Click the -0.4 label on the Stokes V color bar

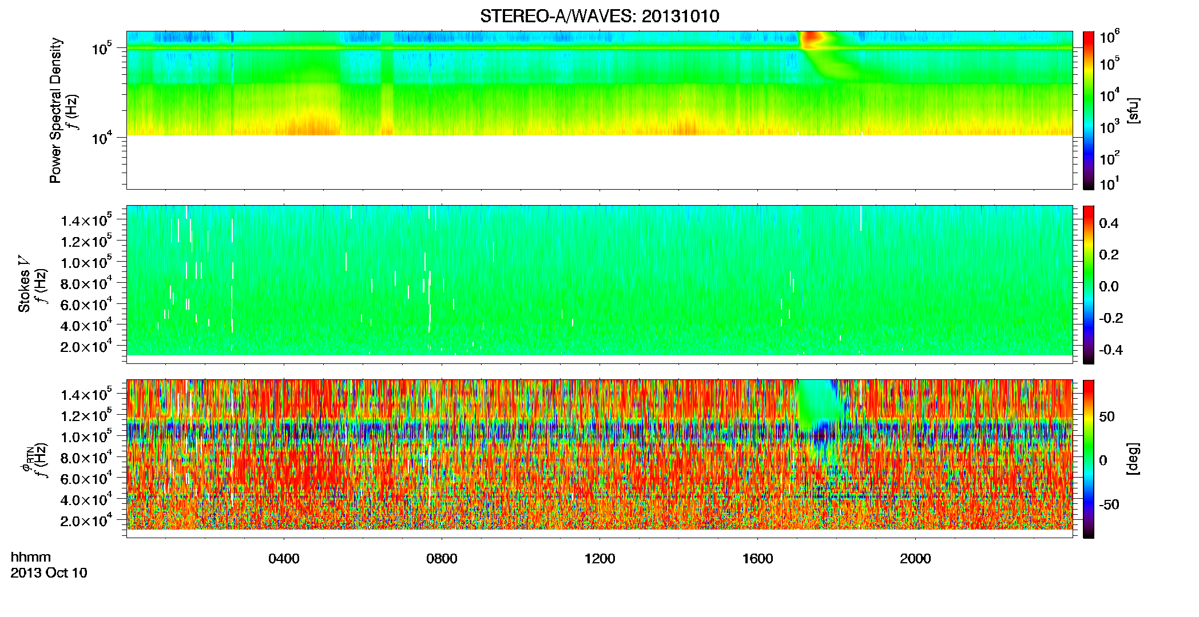(x=1110, y=350)
